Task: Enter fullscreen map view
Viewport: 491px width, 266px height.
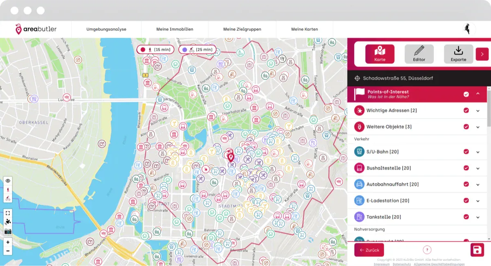Action: (x=8, y=213)
